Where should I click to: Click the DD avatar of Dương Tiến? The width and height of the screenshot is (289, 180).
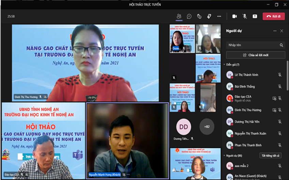pos(184,127)
